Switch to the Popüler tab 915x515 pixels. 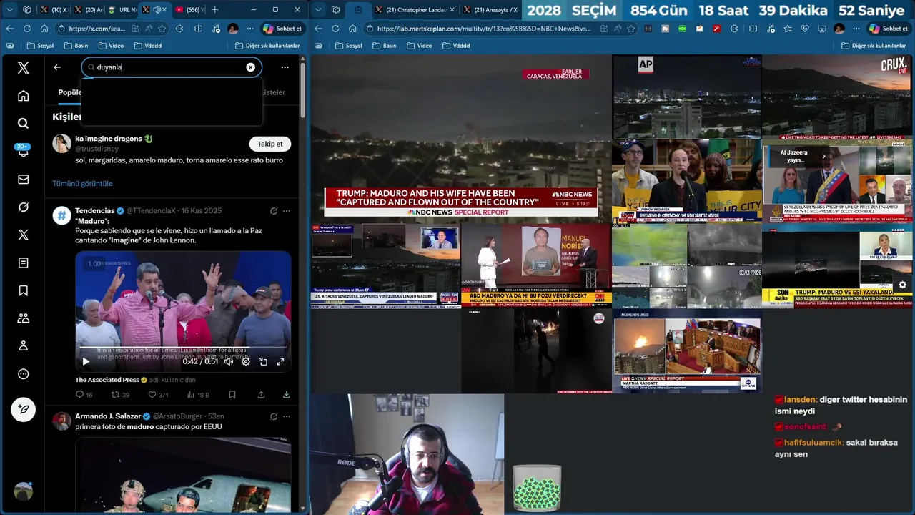click(70, 92)
